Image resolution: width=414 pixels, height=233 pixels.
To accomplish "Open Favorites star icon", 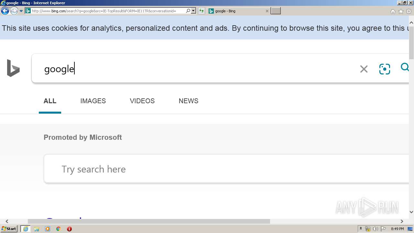I will pyautogui.click(x=401, y=11).
